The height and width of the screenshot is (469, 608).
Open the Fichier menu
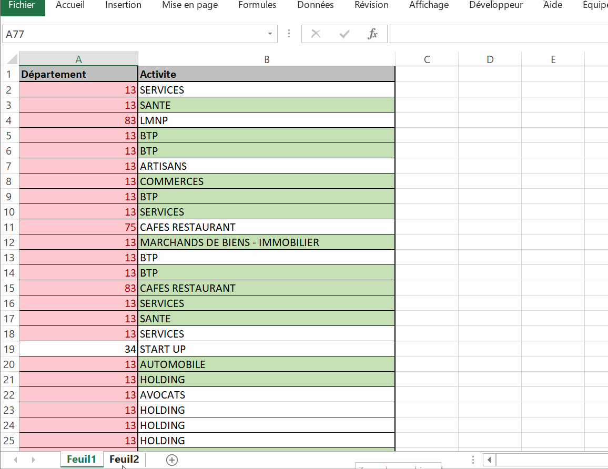[x=22, y=5]
